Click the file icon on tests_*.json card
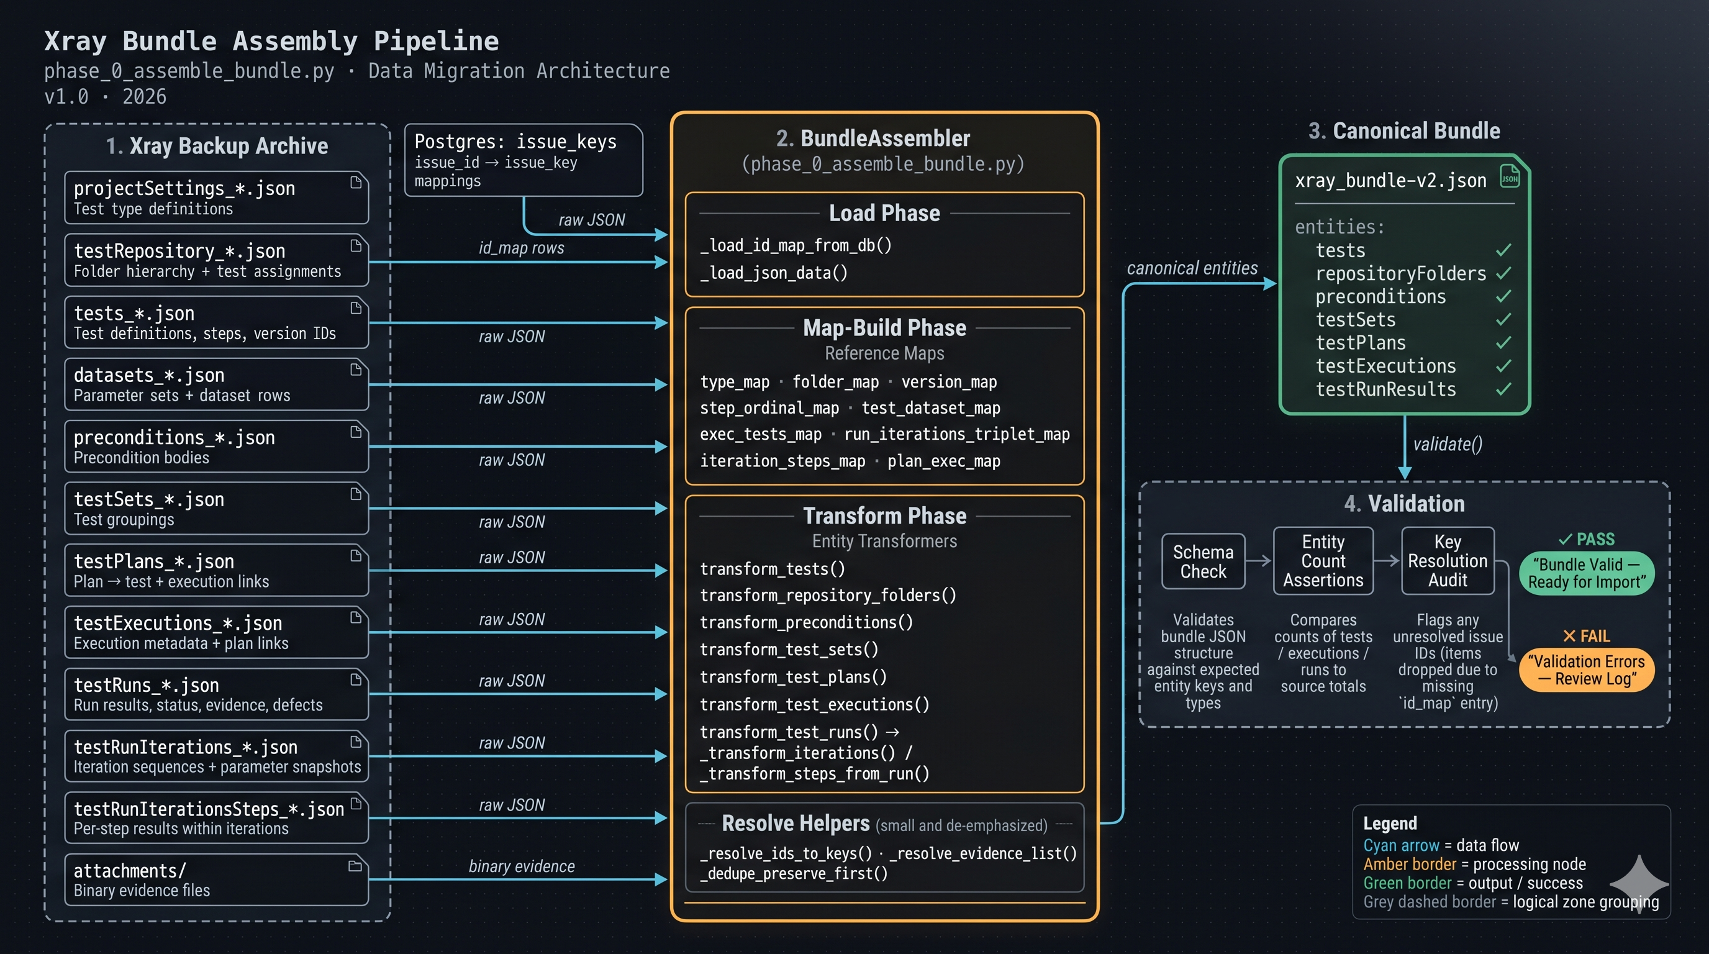 pyautogui.click(x=356, y=308)
